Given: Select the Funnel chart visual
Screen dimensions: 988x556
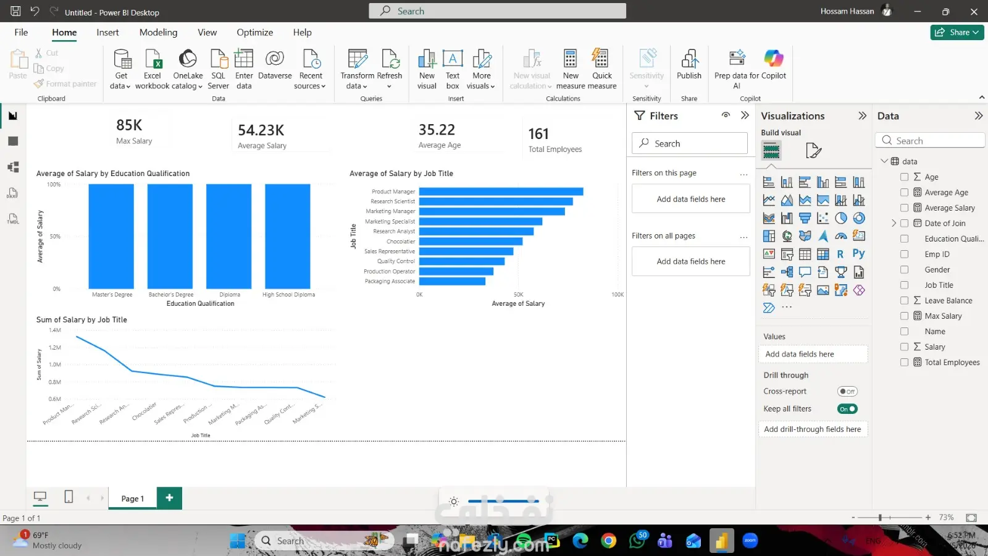Looking at the screenshot, I should point(805,218).
